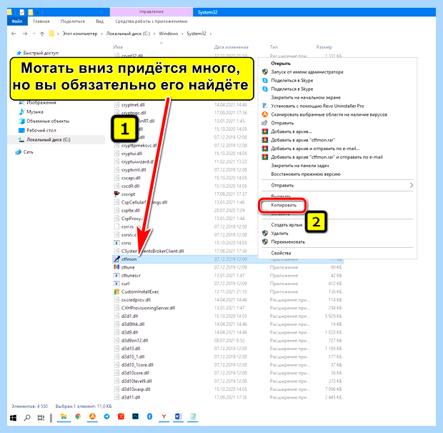Choose Создать ярлык in context menu

[287, 225]
